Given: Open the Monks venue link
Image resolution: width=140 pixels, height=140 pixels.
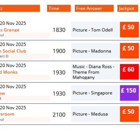Looking at the screenshot, I should [x=9, y=72].
